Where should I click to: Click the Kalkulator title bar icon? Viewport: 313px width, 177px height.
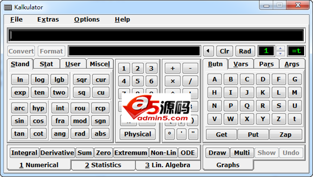(8, 7)
